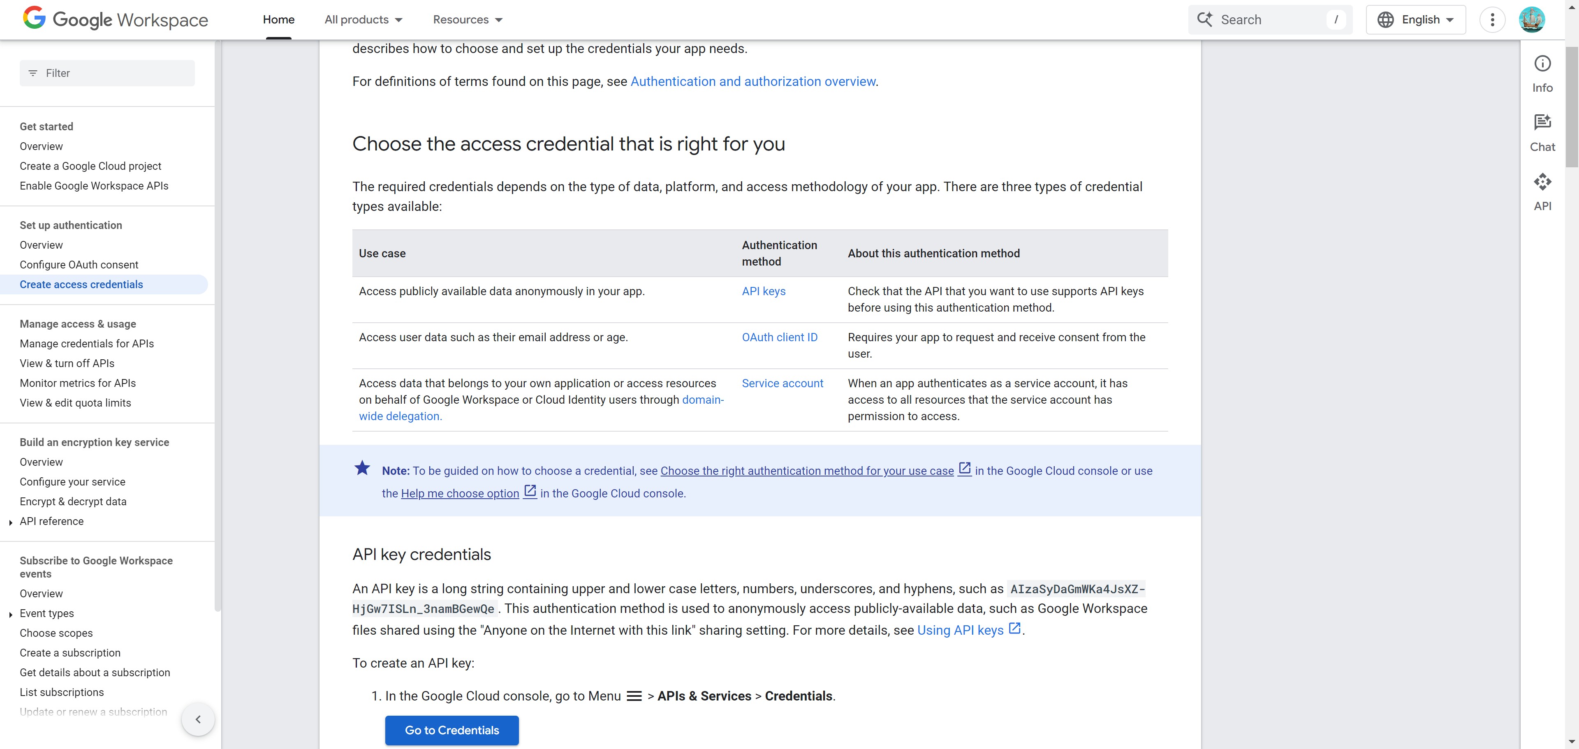1579x749 pixels.
Task: Click the Go to Credentials button
Action: point(452,730)
